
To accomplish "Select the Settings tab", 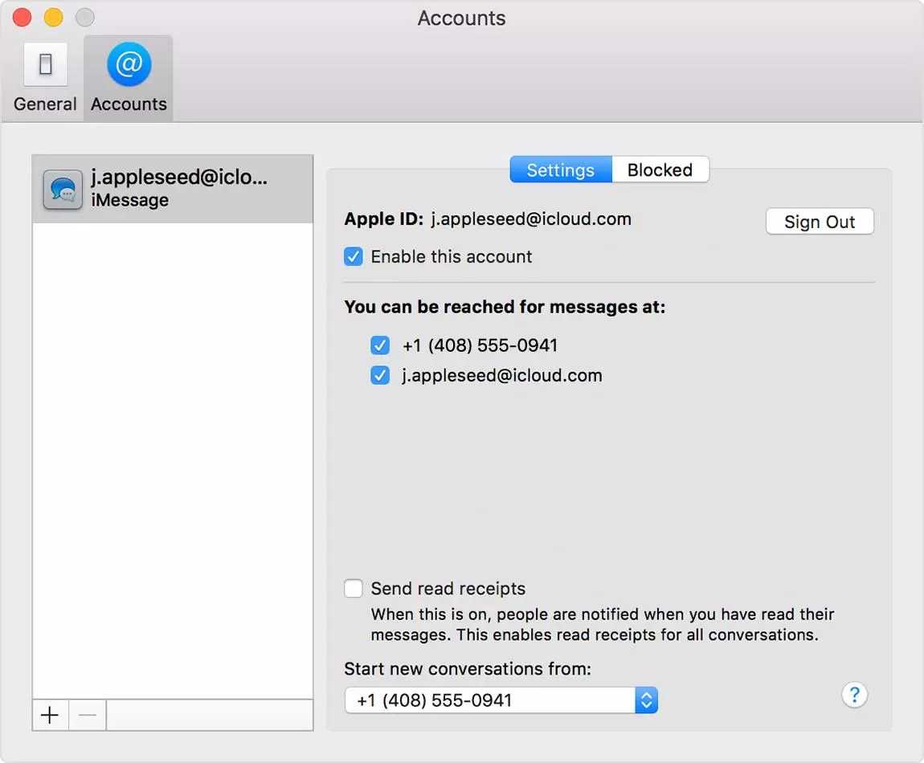I will pyautogui.click(x=560, y=170).
